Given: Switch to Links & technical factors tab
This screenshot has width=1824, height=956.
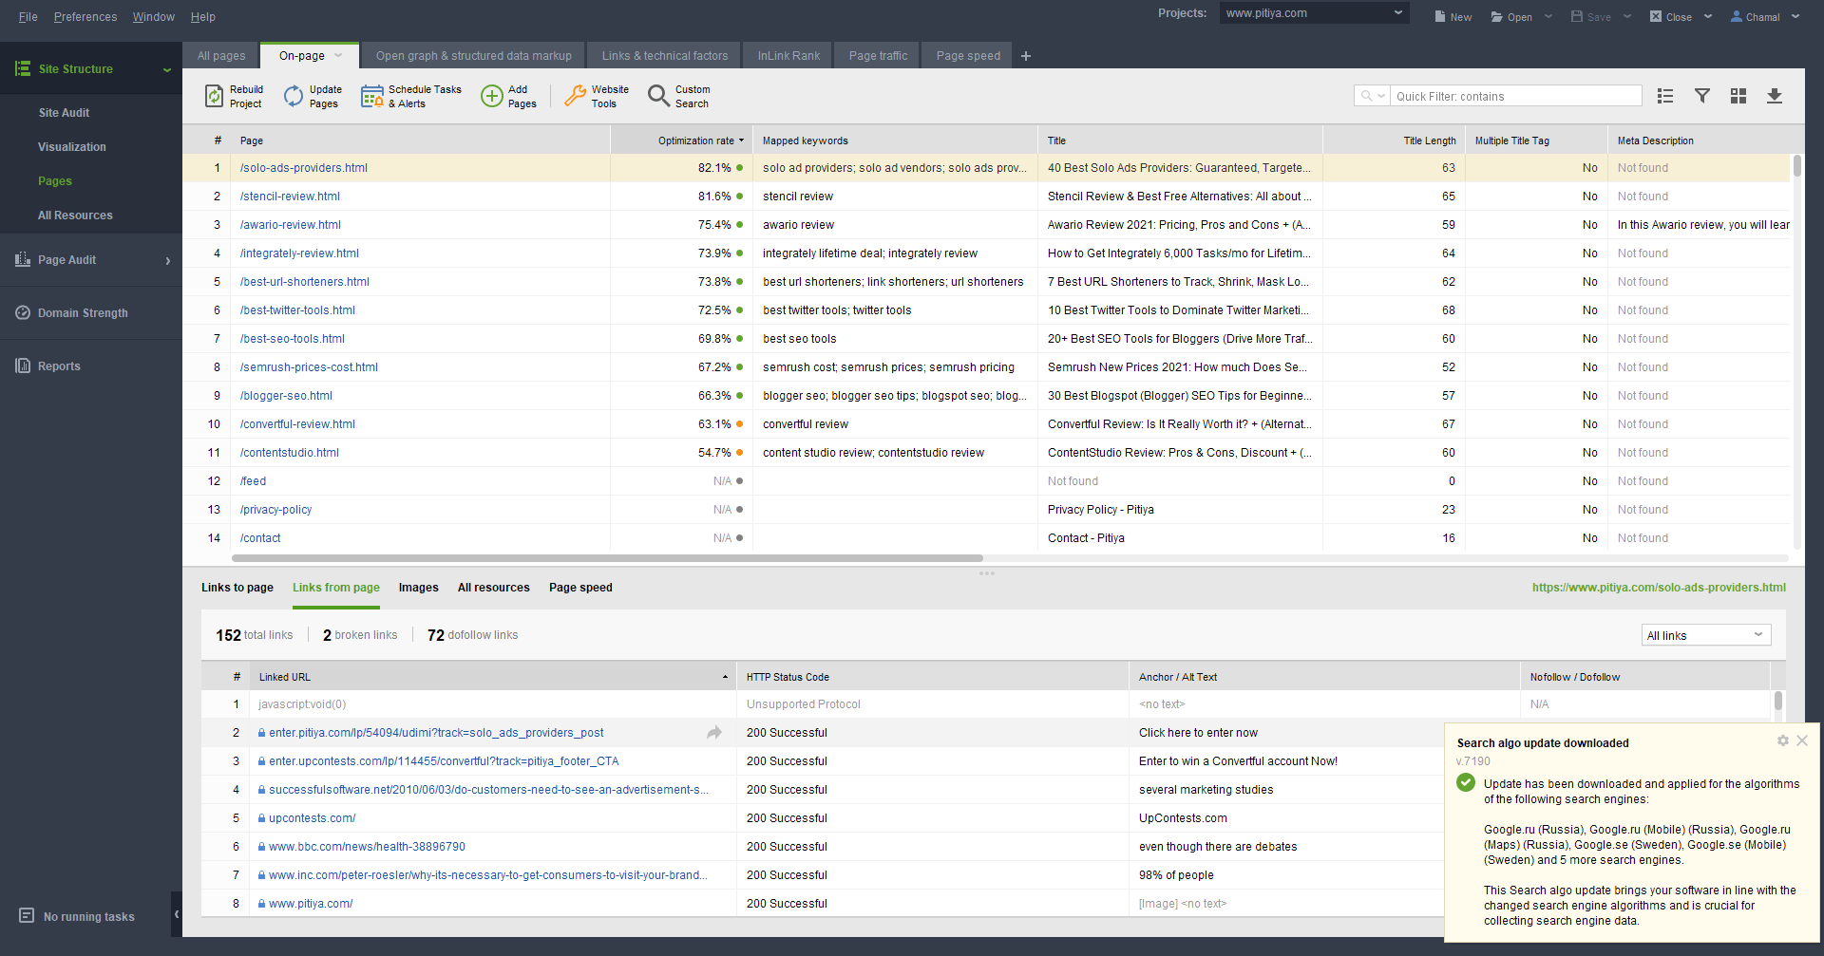Looking at the screenshot, I should tap(665, 56).
